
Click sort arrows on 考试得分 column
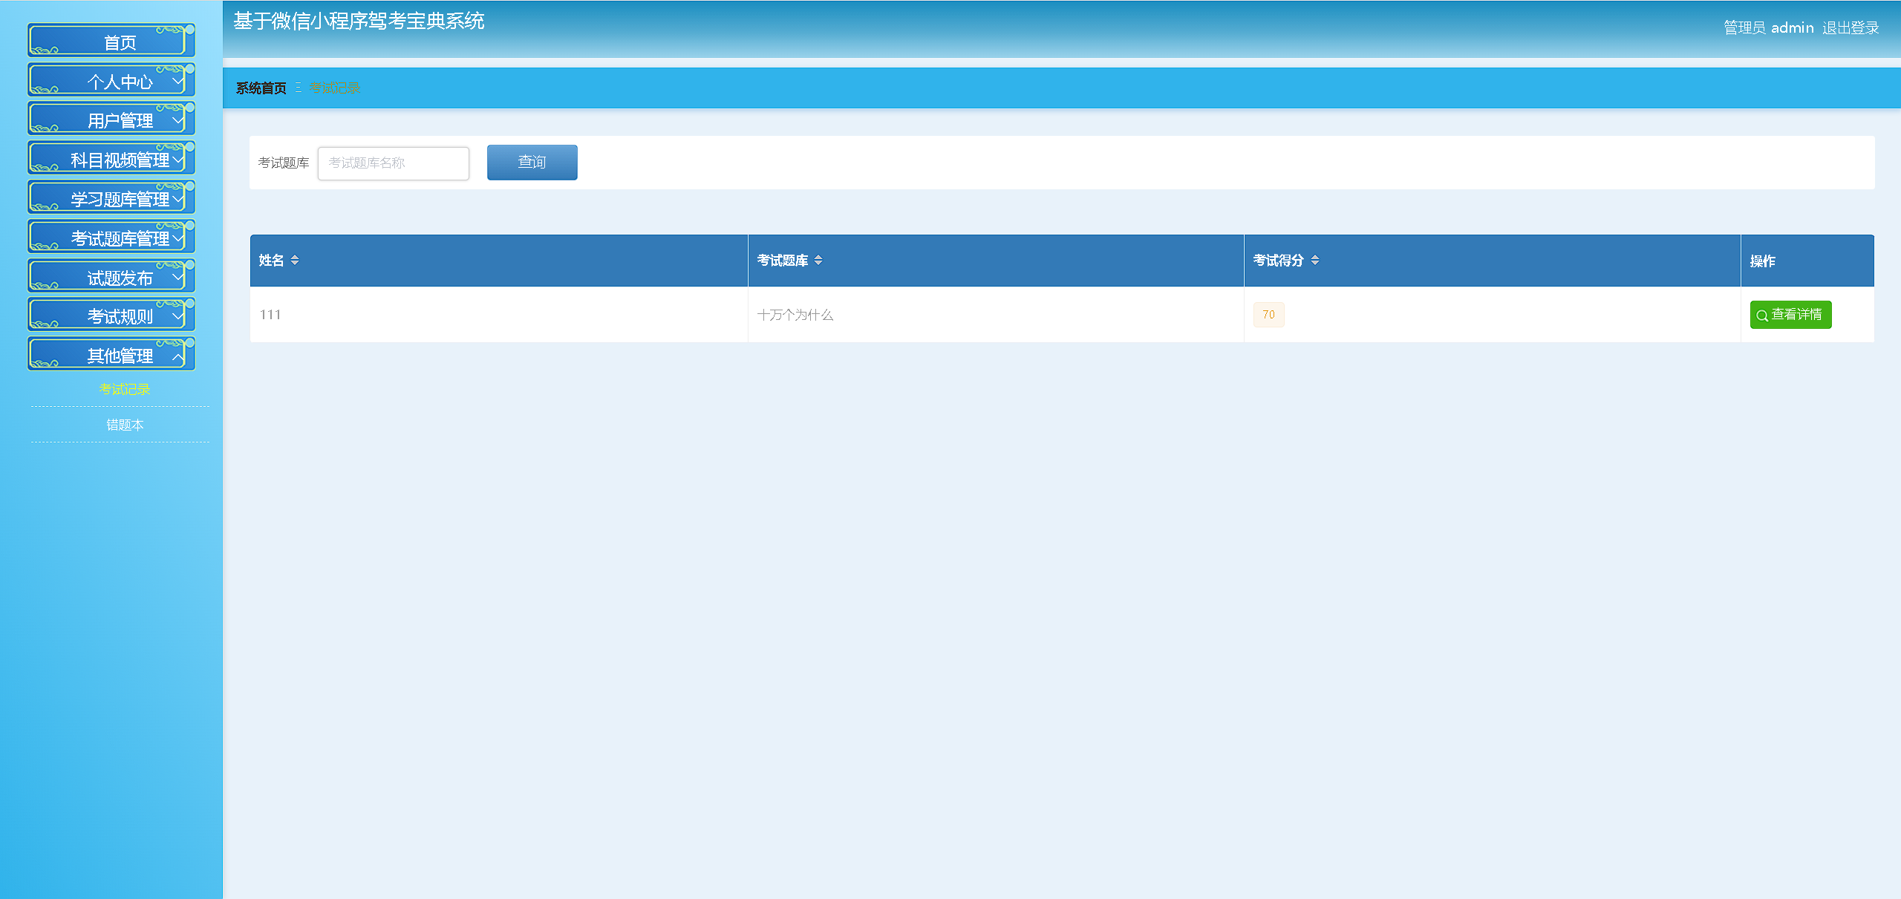(x=1315, y=260)
